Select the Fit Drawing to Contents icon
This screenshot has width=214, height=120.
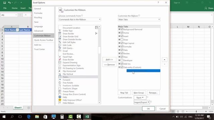60,68
